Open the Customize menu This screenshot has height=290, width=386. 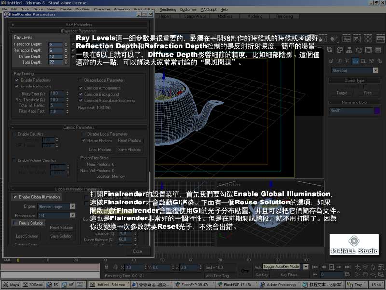coord(188,9)
